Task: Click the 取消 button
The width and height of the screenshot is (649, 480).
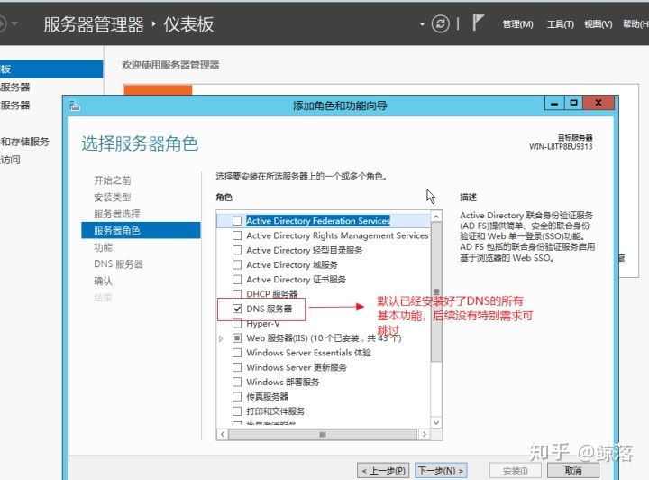Action: (x=573, y=470)
